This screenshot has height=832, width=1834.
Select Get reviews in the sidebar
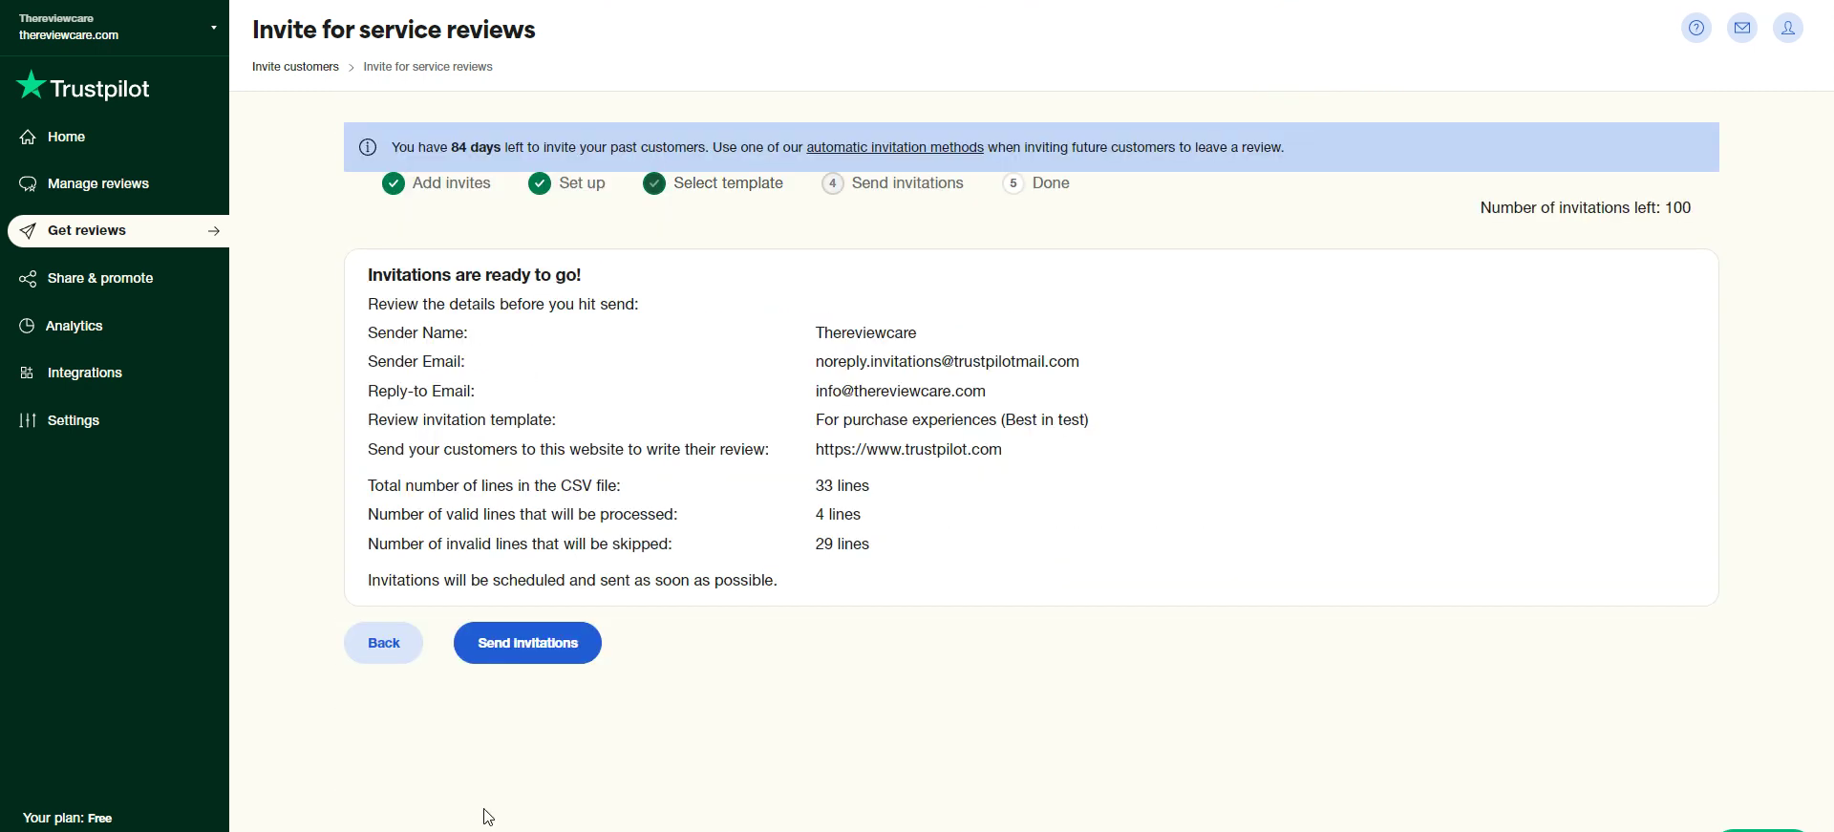[118, 231]
